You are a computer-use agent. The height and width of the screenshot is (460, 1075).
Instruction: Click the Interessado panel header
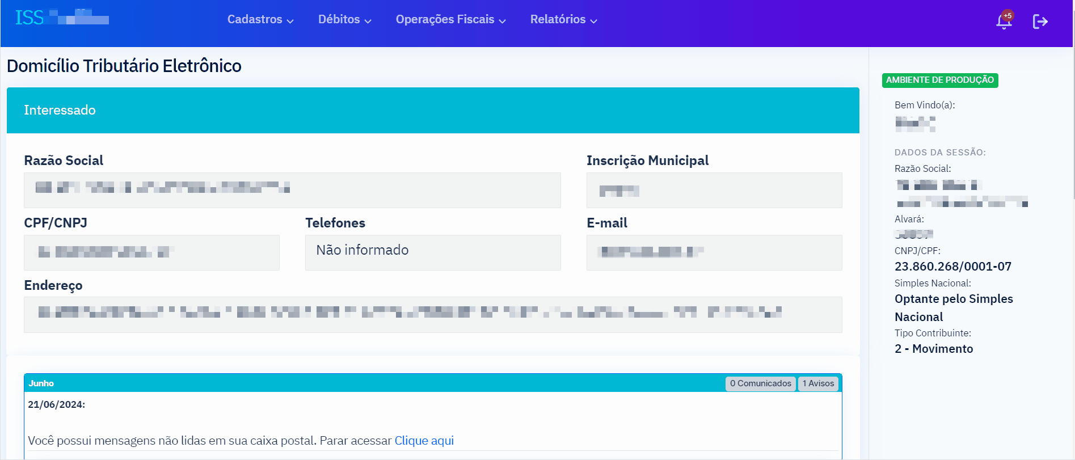432,110
